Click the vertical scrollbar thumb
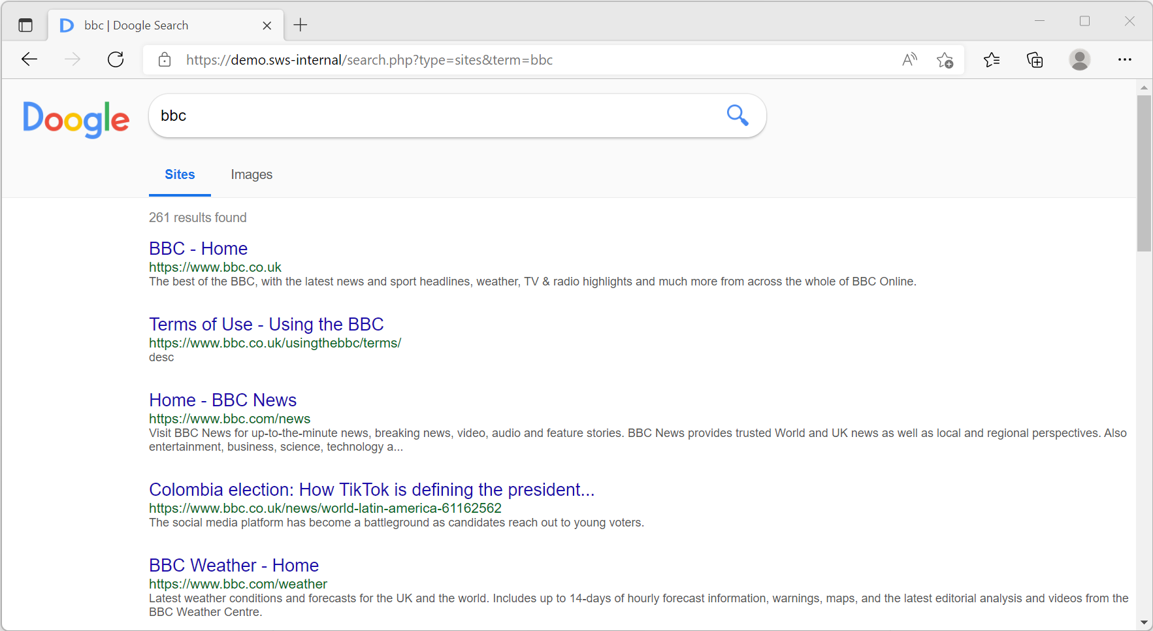Viewport: 1153px width, 631px height. tap(1144, 173)
